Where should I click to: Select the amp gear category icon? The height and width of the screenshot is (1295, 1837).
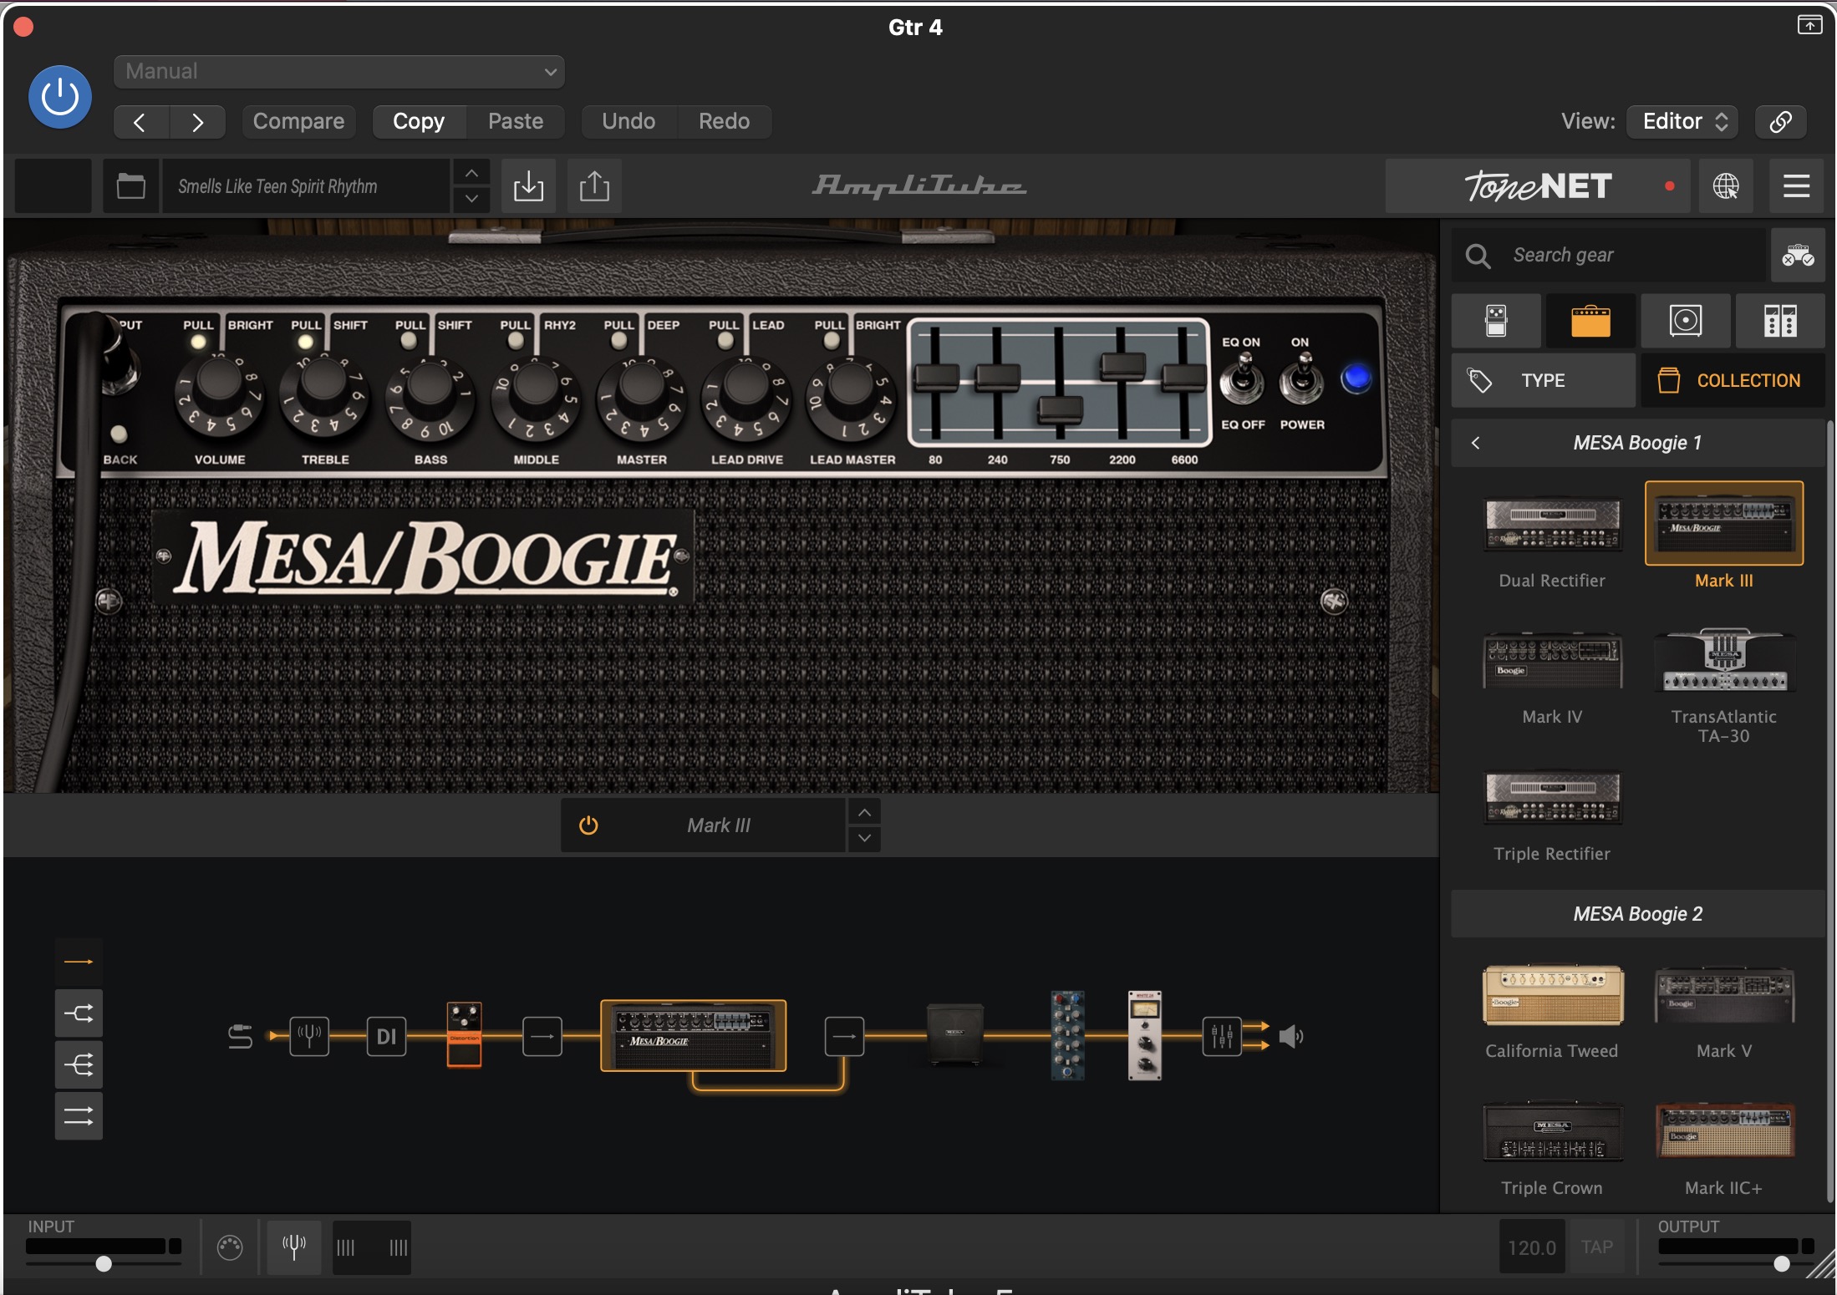(1590, 321)
